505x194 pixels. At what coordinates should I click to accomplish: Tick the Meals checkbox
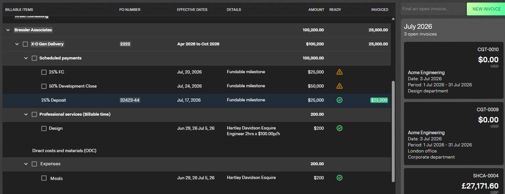44,178
